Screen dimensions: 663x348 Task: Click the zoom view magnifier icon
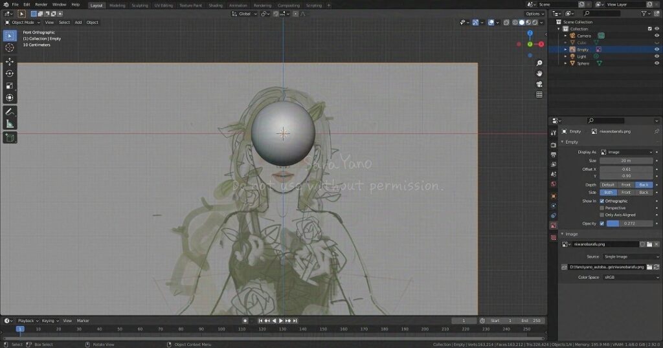tap(539, 63)
